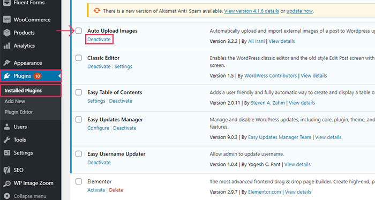Check the Auto Upload Images checkbox
This screenshot has width=375, height=200.
click(79, 30)
